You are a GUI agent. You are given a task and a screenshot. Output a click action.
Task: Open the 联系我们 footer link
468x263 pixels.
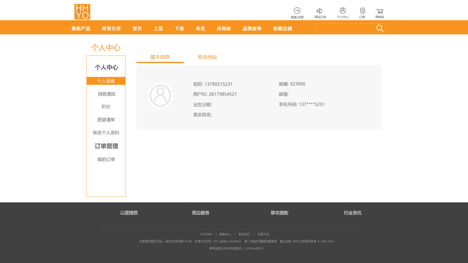[x=244, y=235]
